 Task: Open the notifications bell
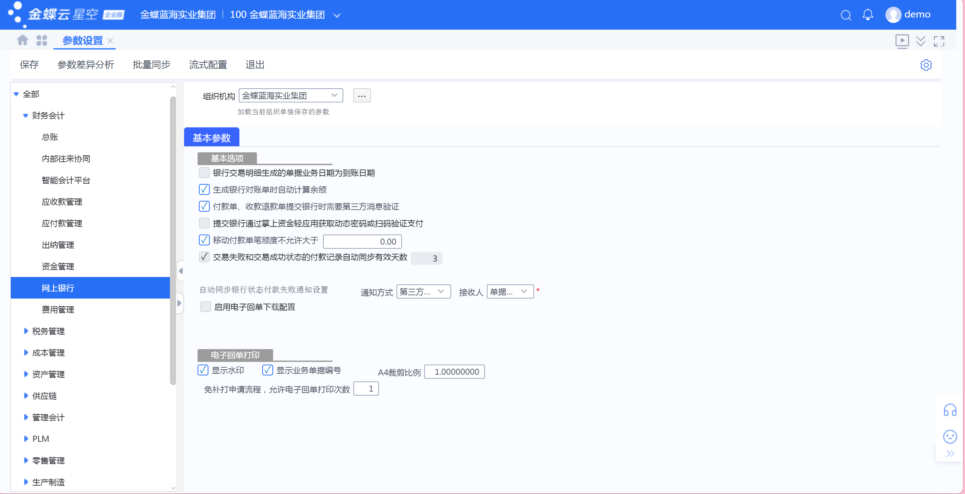click(x=868, y=14)
